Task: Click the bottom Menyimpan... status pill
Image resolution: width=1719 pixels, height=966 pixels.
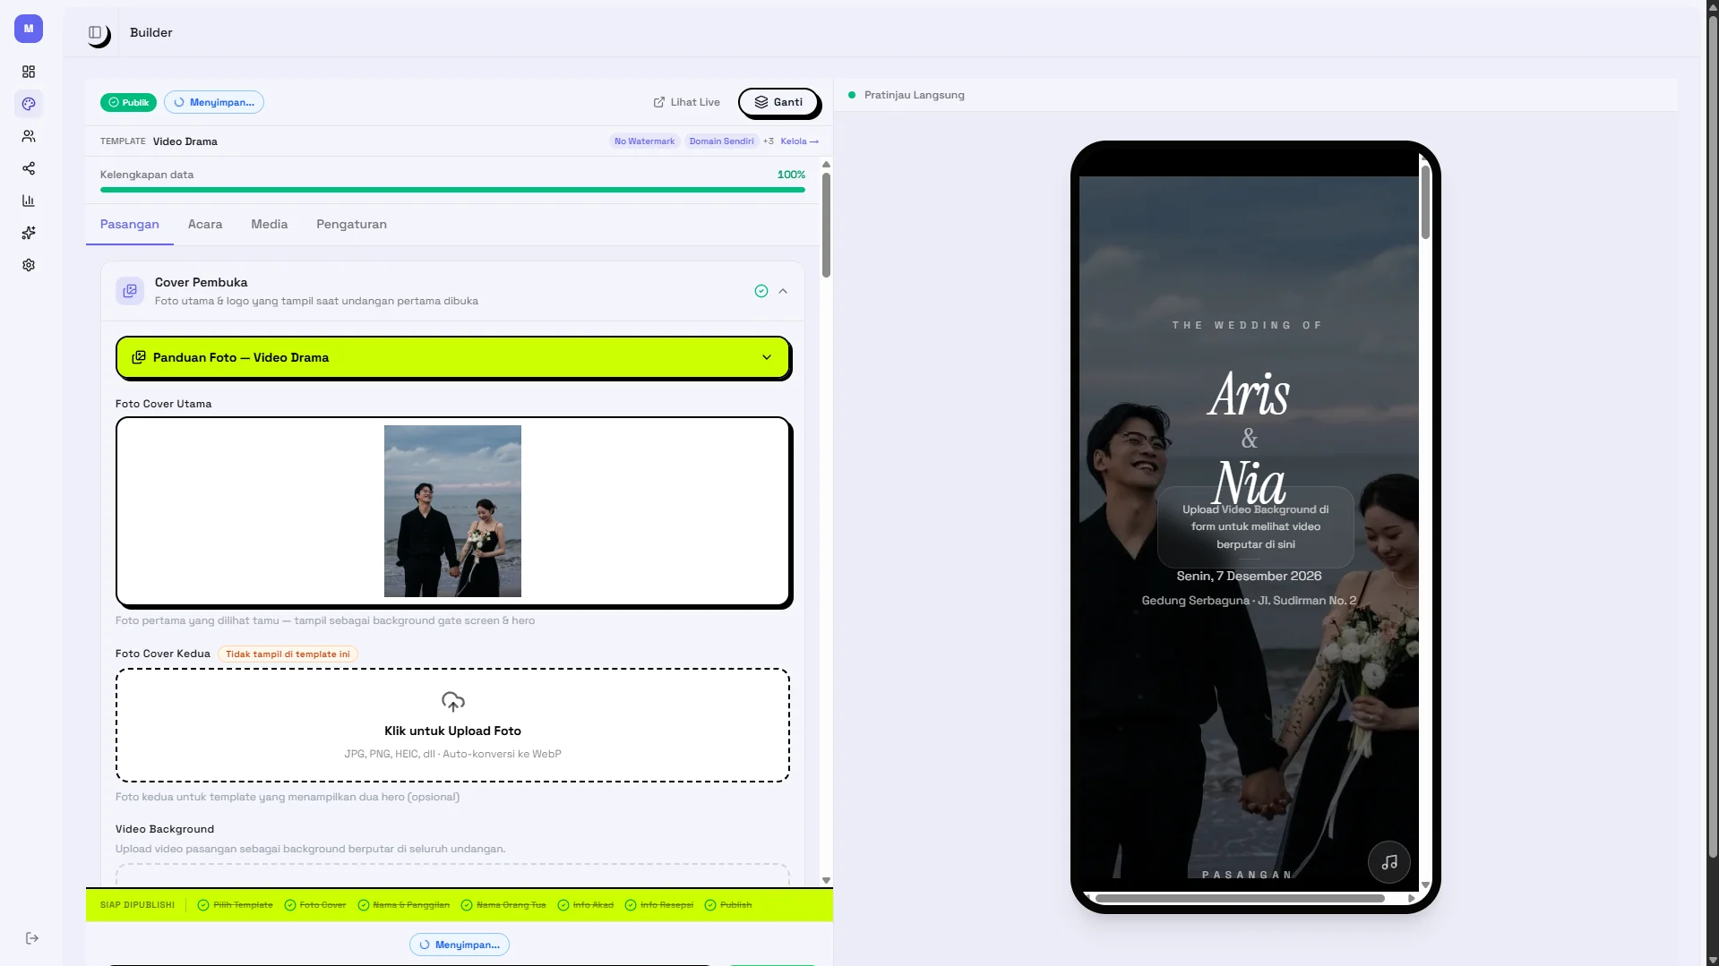Action: [460, 945]
